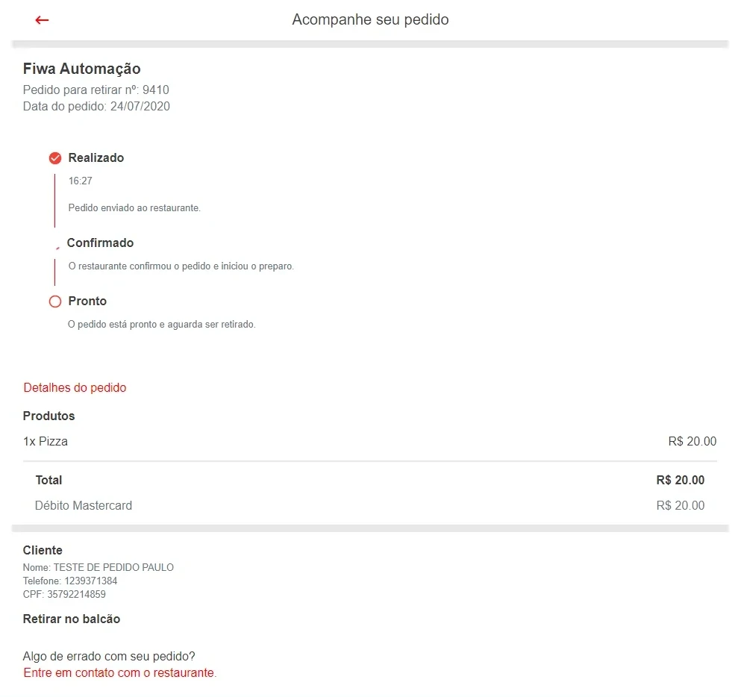Click the bold Total amount R$ 20.00

(680, 481)
